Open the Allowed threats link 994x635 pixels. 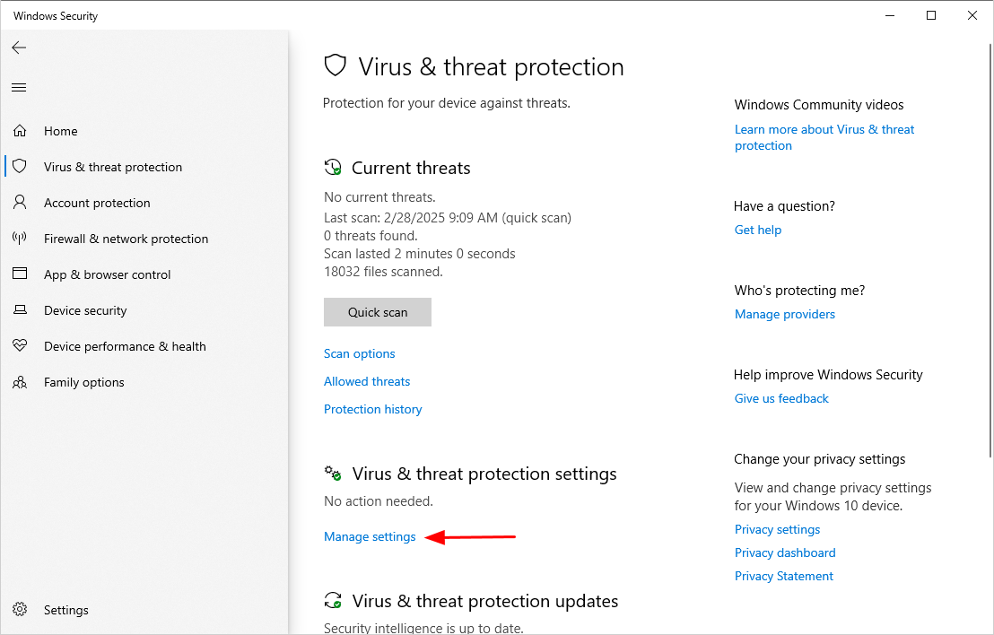point(366,381)
